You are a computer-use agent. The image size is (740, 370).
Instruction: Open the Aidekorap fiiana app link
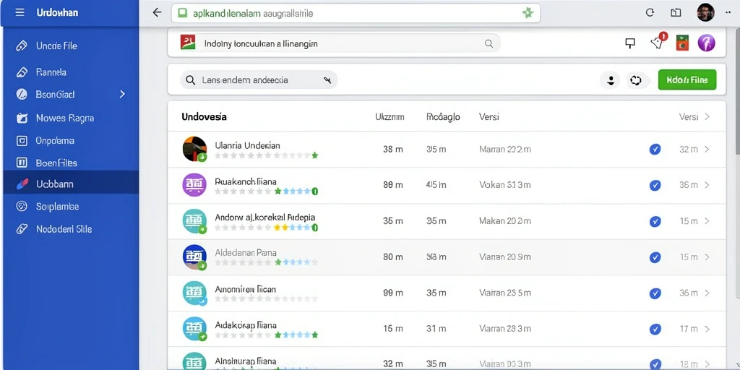coord(246,324)
